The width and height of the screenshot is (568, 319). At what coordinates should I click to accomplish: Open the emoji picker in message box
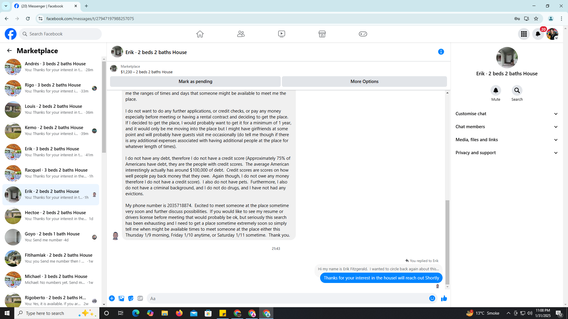432,298
